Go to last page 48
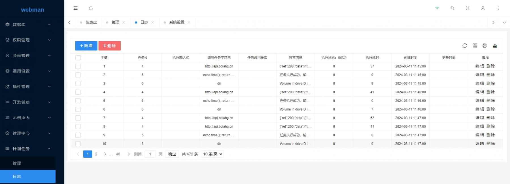 tap(118, 154)
